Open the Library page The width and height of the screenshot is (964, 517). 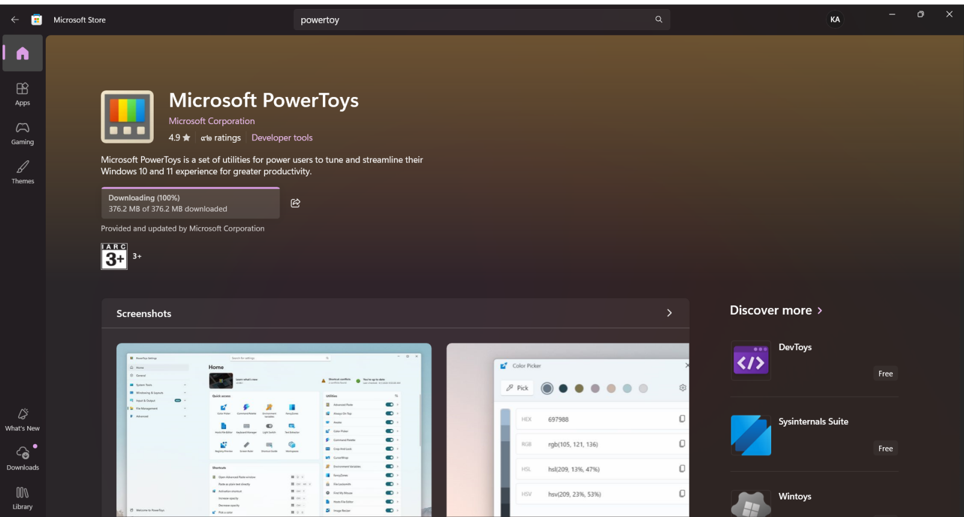[x=22, y=498]
